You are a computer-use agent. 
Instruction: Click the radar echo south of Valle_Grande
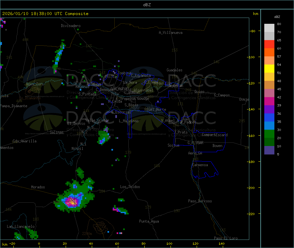(103, 136)
